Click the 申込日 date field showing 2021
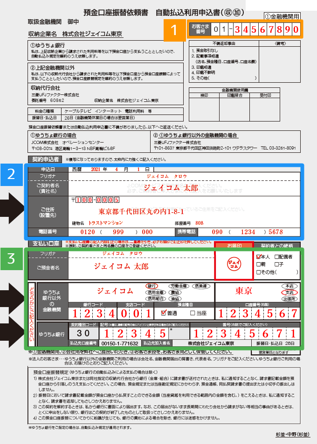The height and width of the screenshot is (444, 317). [111, 169]
